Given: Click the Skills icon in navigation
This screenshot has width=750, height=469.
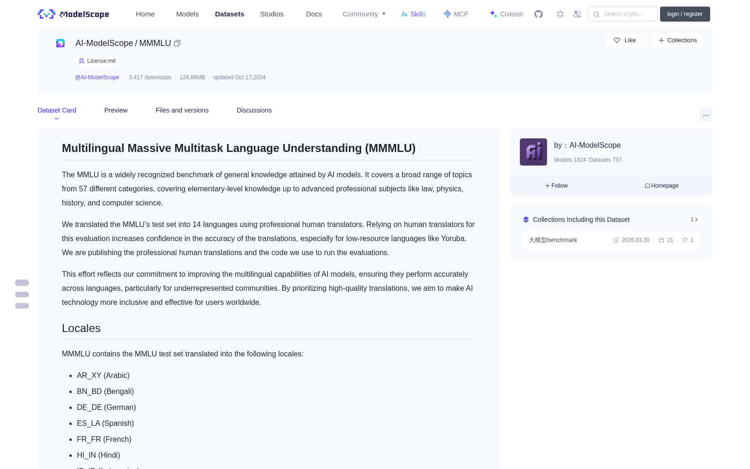Looking at the screenshot, I should click(x=405, y=14).
